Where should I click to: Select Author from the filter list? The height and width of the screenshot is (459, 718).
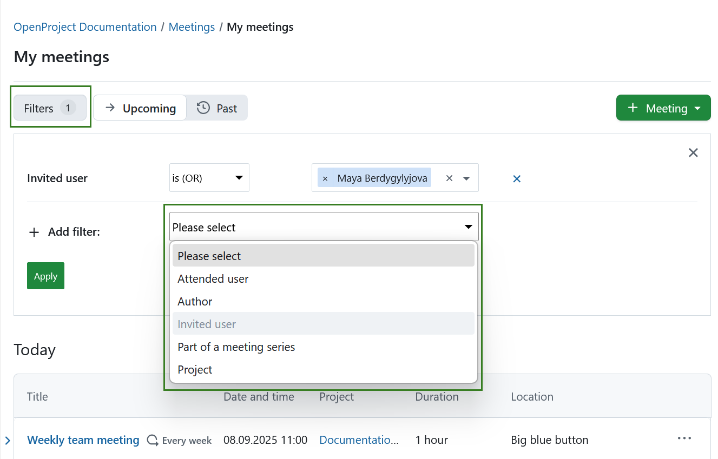click(195, 301)
